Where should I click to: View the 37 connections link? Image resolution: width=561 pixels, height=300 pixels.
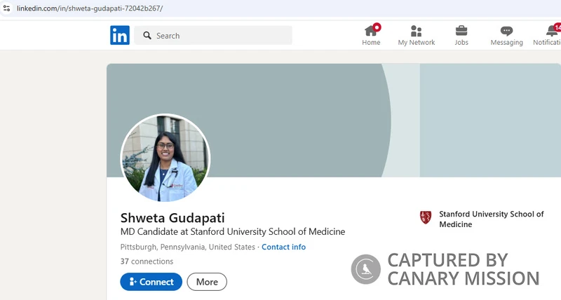(x=147, y=261)
